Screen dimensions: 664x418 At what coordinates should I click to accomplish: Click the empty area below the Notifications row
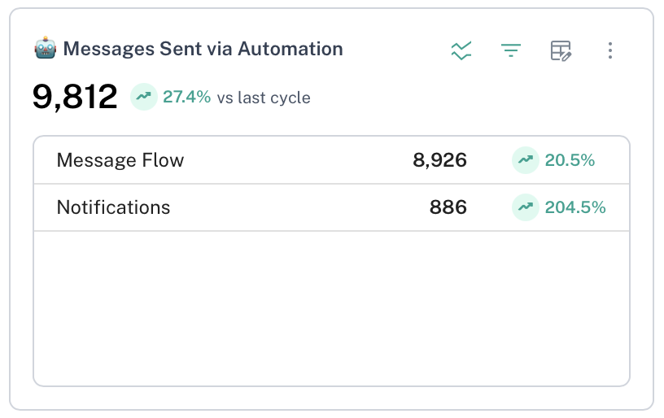point(331,309)
